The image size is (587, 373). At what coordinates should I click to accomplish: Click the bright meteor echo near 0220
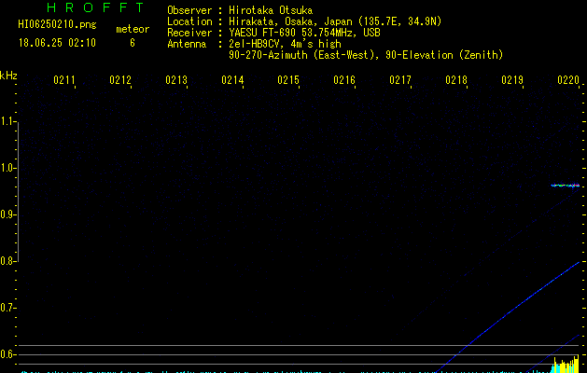pos(566,185)
